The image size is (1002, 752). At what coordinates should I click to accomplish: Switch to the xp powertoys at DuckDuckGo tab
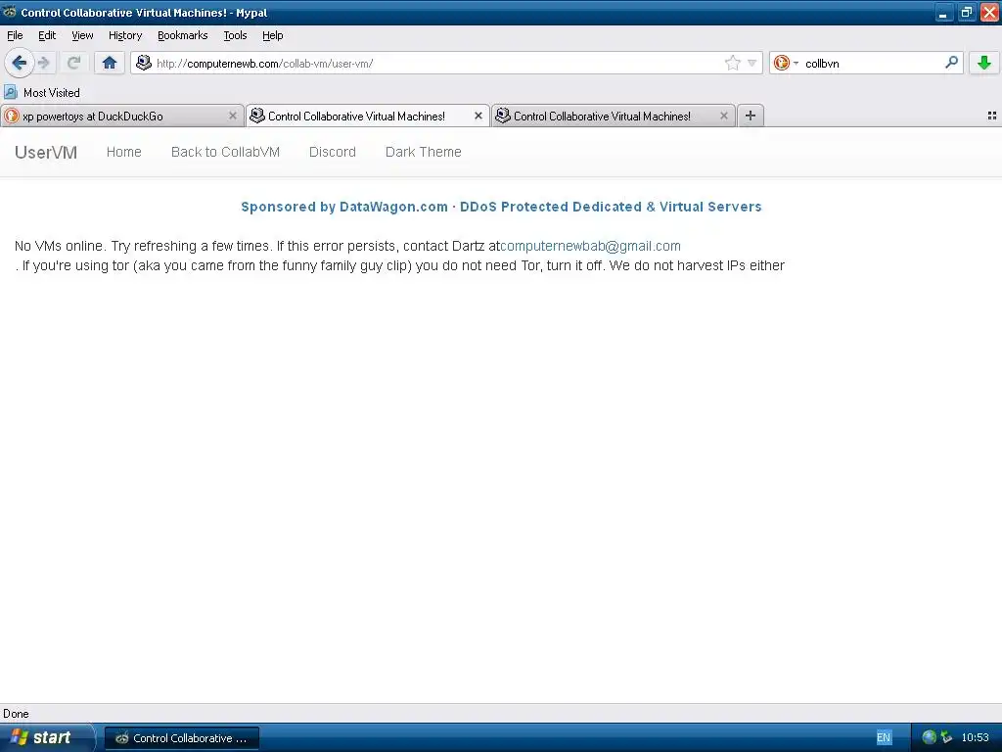121,116
